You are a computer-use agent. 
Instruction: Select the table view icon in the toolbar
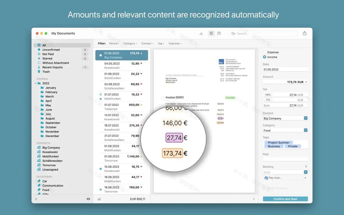pyautogui.click(x=219, y=33)
